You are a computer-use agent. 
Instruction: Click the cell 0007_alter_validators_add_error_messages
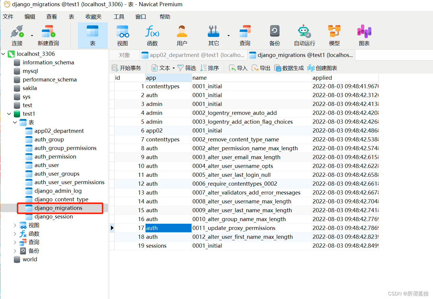tap(252, 193)
